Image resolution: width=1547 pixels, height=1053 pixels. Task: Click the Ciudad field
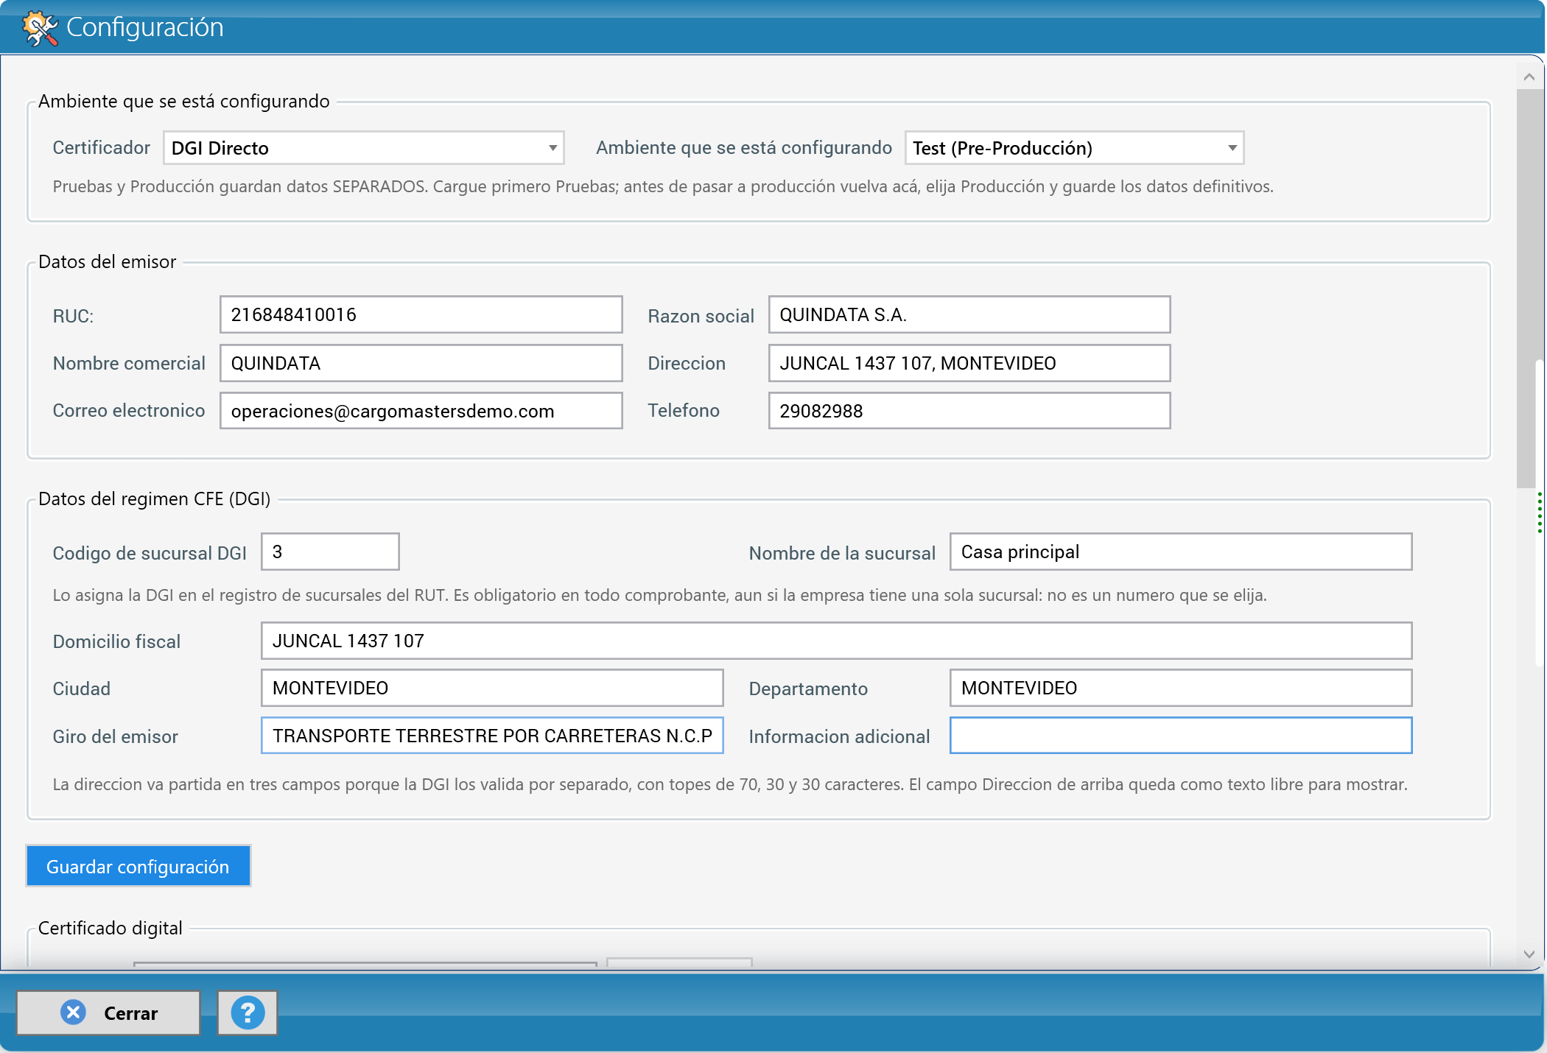492,688
